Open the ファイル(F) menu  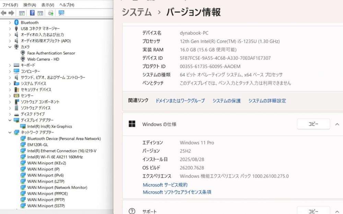(x=10, y=5)
